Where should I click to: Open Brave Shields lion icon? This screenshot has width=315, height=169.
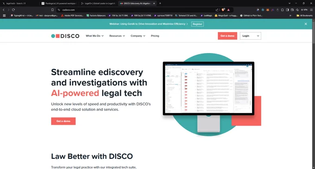223,10
